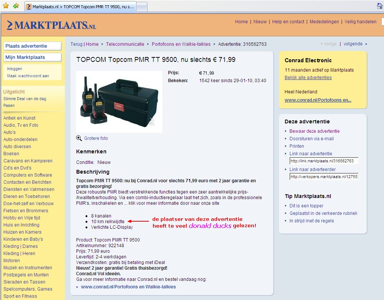
Task: Open category Auto's
Action: 9,132
